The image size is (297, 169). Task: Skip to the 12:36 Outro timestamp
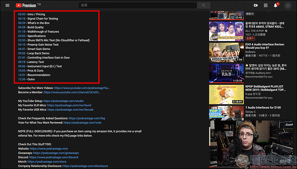(22, 79)
